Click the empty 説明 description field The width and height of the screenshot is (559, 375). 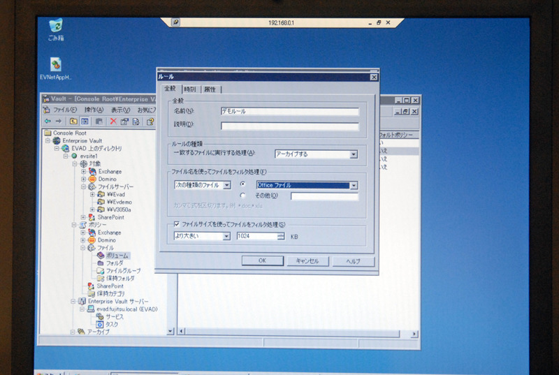pos(290,126)
